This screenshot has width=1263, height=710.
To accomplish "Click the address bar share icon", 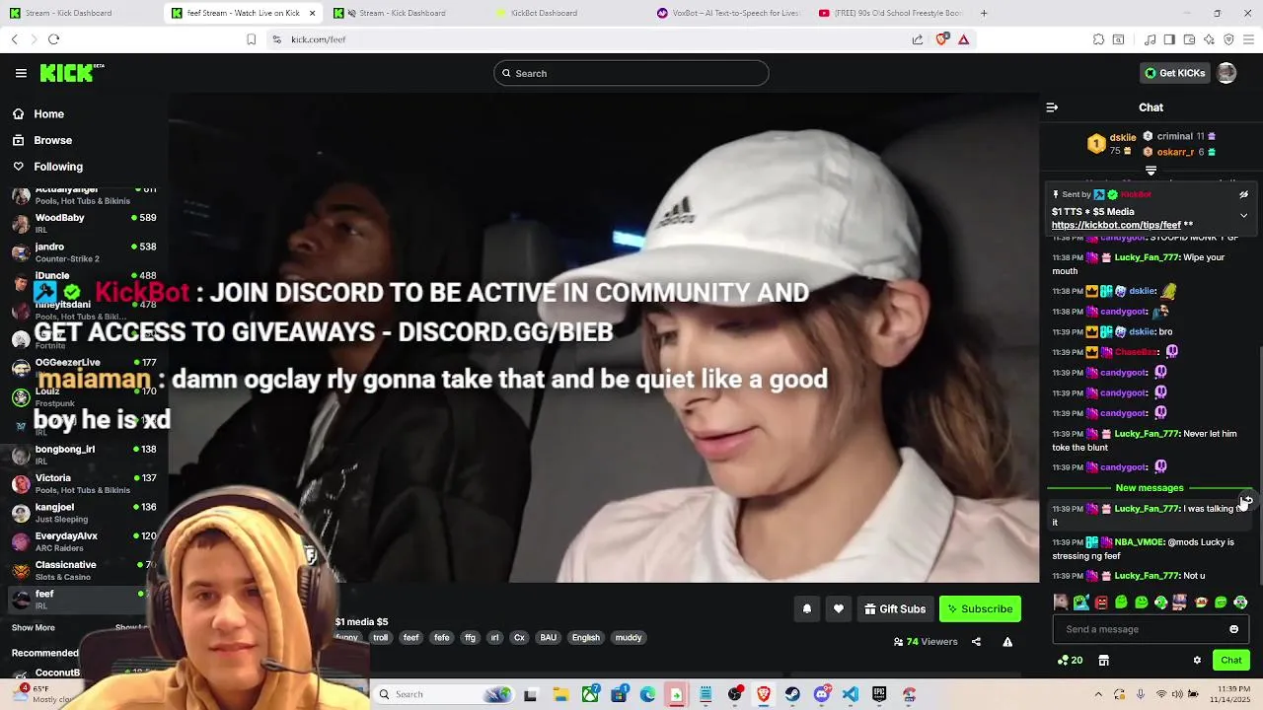I will pyautogui.click(x=918, y=39).
